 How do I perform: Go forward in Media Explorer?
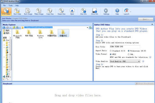point(7,27)
